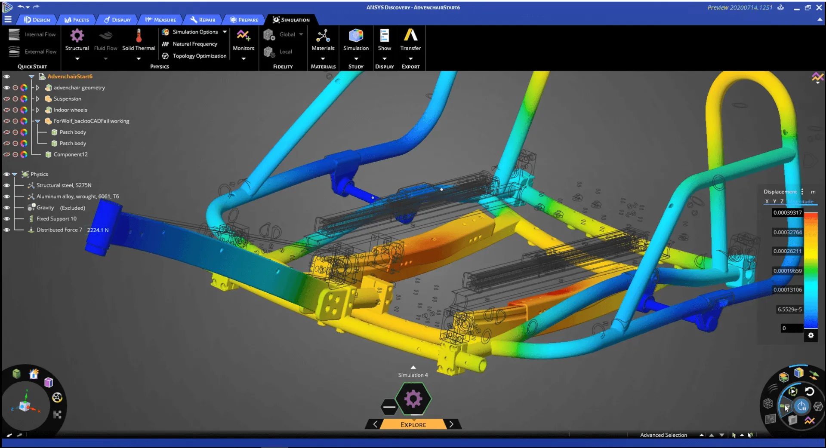Click the XYZ orientation triad cube
Image resolution: width=826 pixels, height=448 pixels.
[25, 406]
